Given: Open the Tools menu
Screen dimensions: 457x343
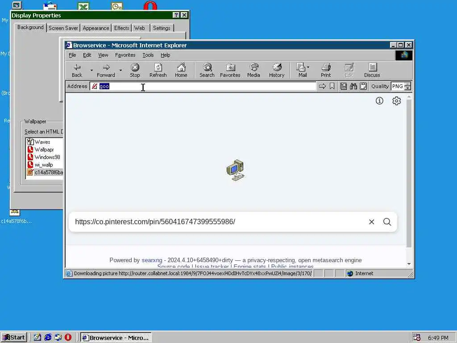Looking at the screenshot, I should (148, 55).
